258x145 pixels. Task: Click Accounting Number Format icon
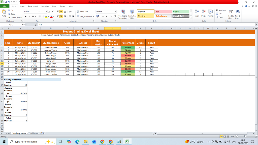tap(98, 16)
